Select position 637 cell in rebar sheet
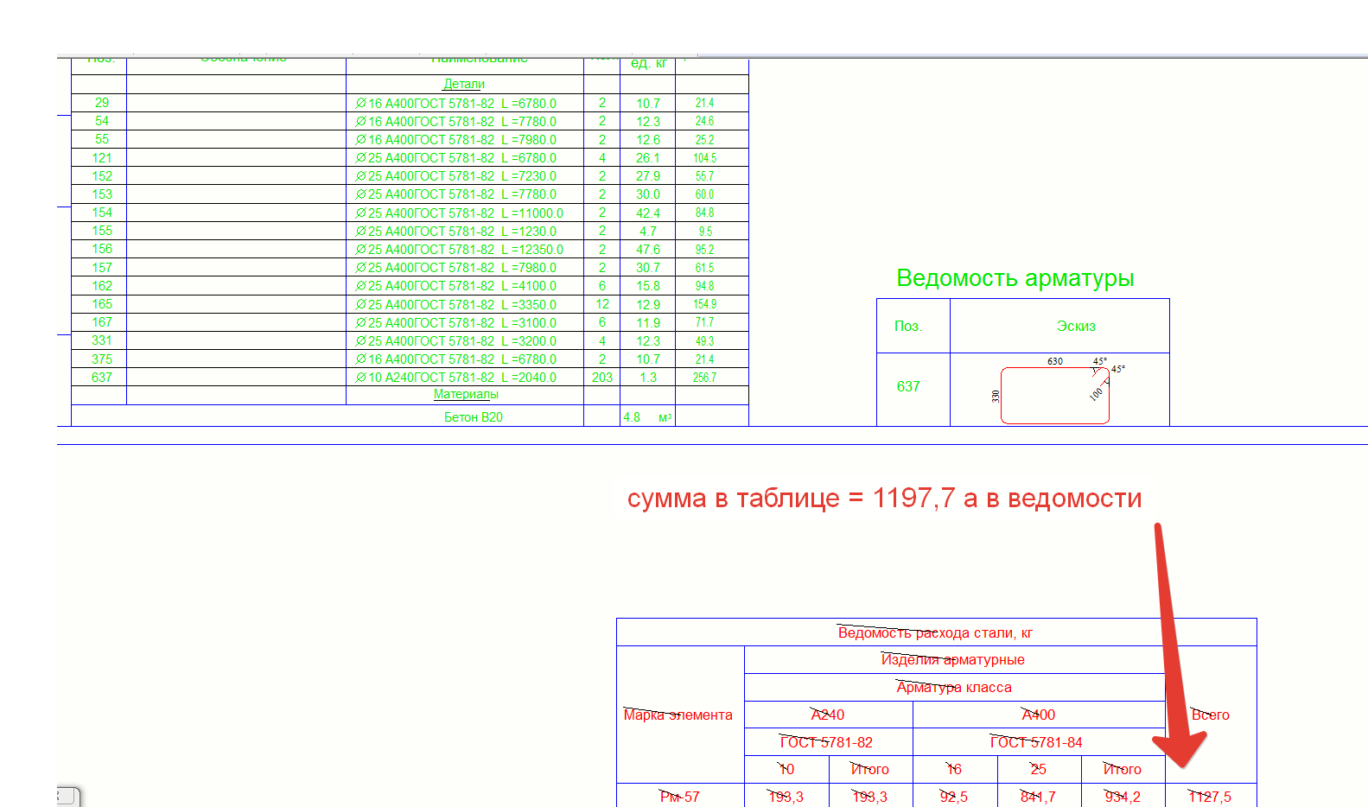The width and height of the screenshot is (1368, 807). pos(908,387)
